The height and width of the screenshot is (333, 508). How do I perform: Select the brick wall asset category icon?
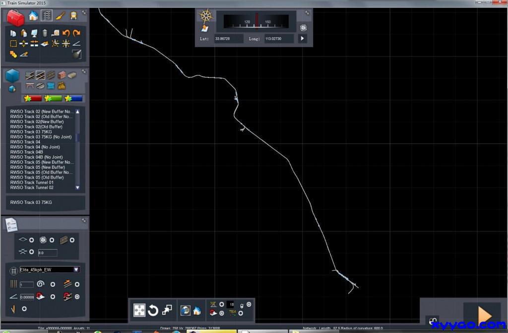62,75
